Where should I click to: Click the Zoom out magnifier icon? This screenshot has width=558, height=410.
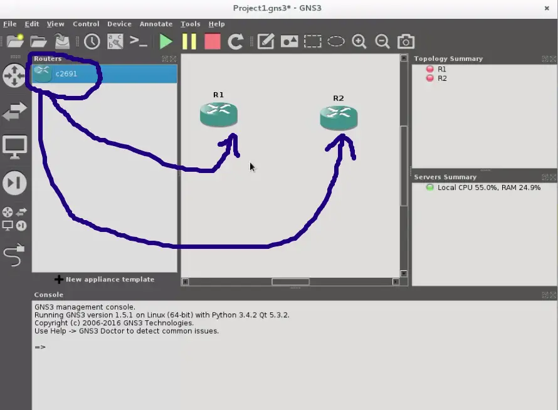click(x=382, y=41)
